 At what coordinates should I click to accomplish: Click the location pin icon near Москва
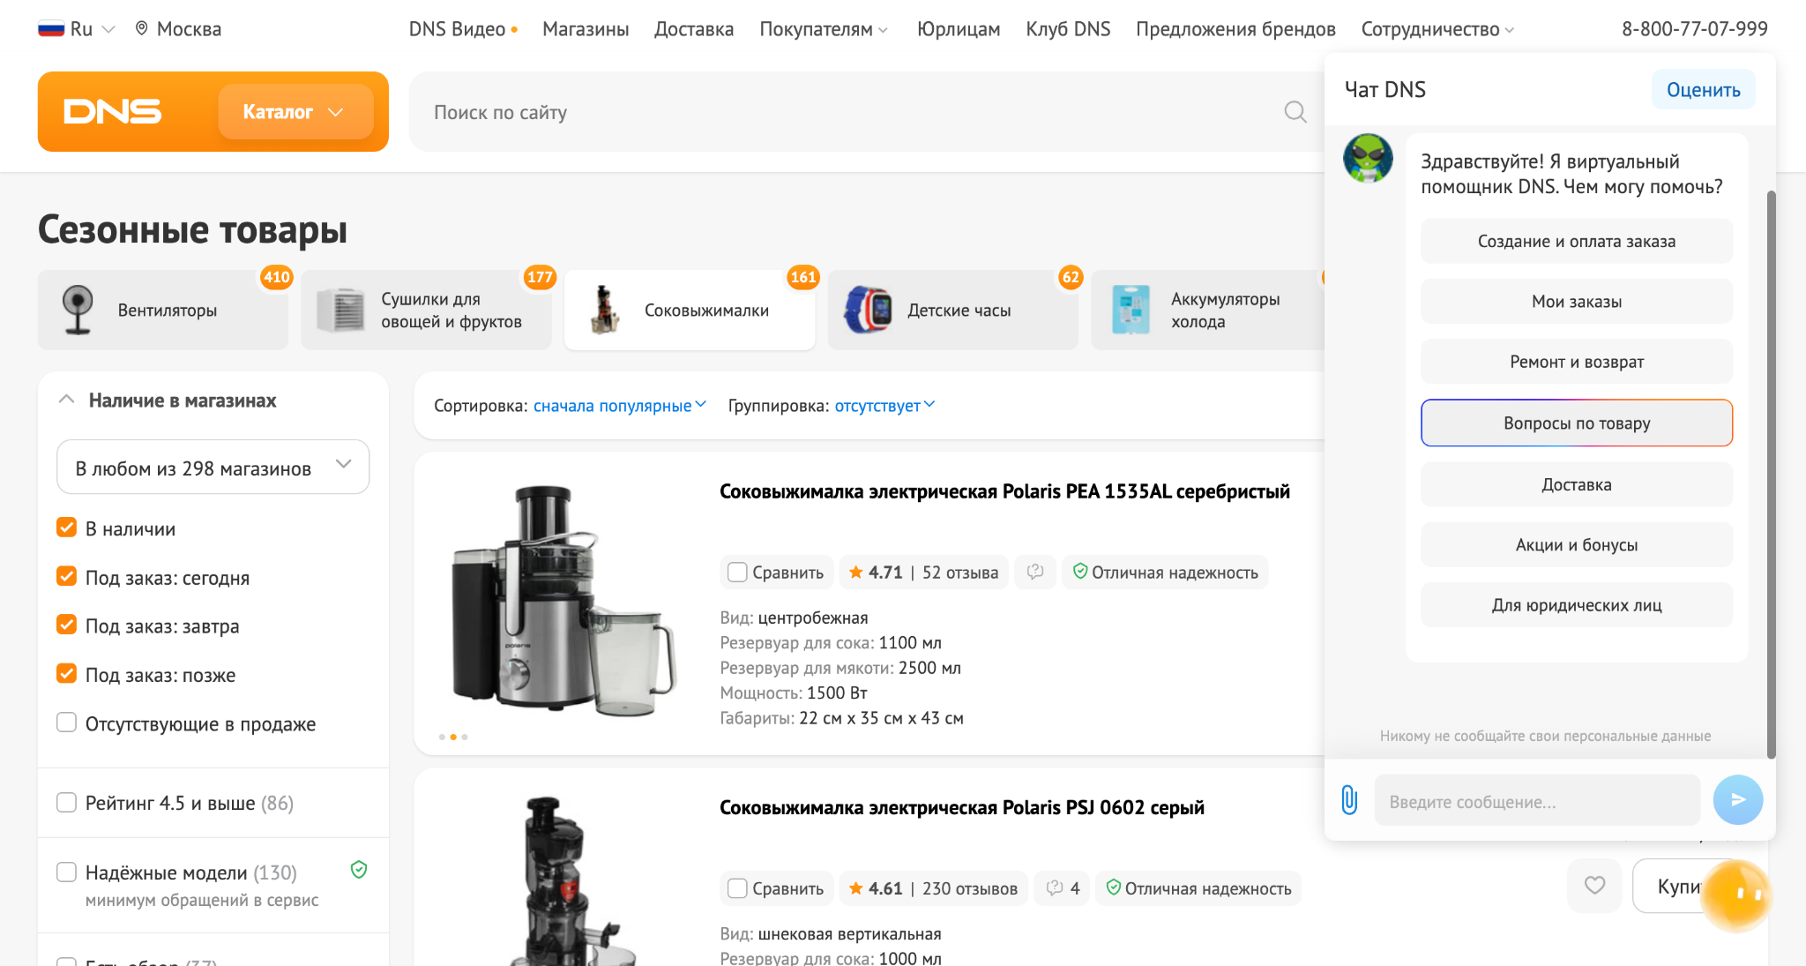(x=141, y=28)
